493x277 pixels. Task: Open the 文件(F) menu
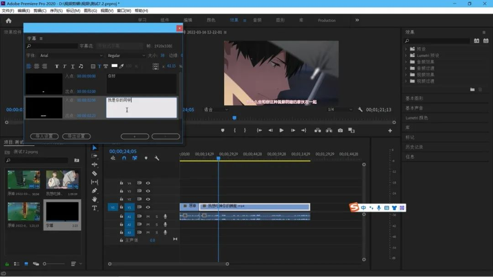click(x=8, y=11)
